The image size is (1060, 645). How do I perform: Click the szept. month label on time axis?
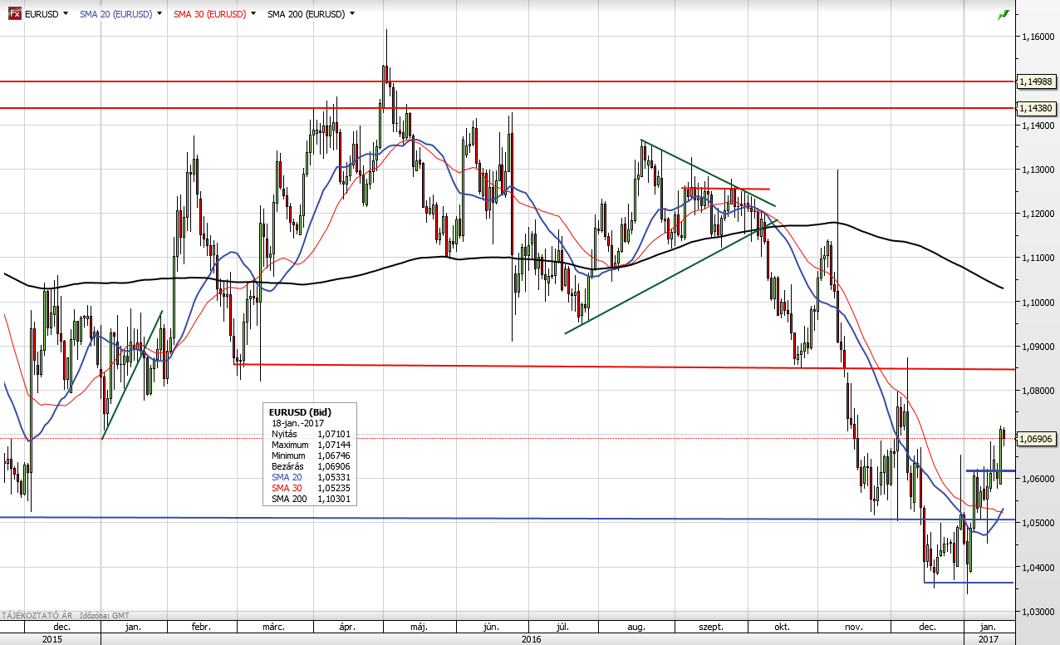pos(711,627)
